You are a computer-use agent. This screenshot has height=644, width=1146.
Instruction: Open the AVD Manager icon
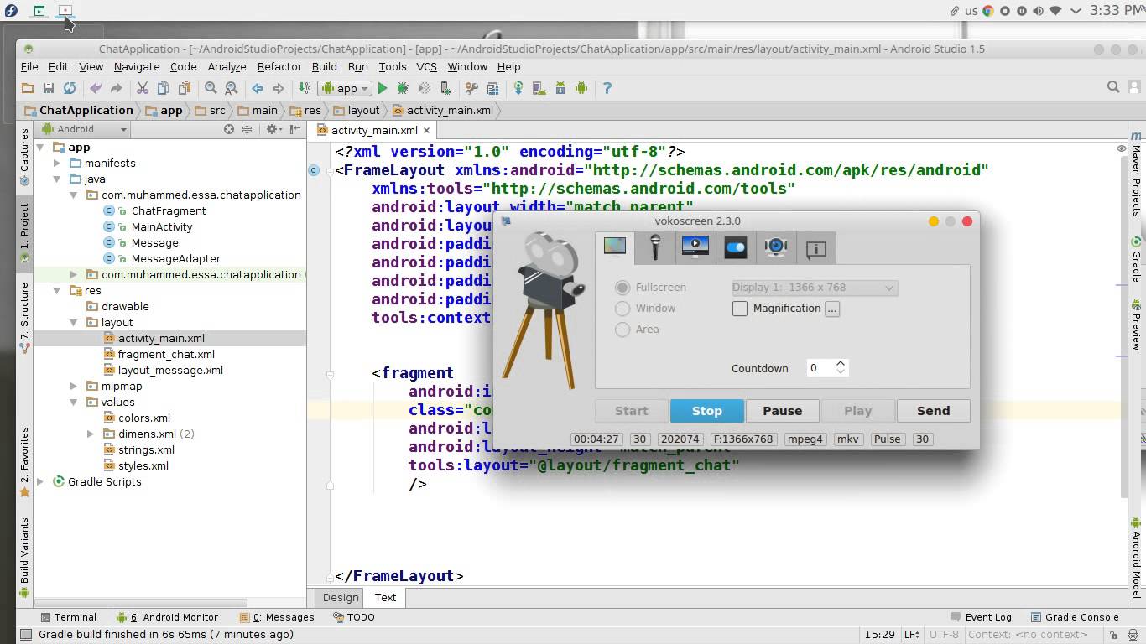coord(539,88)
